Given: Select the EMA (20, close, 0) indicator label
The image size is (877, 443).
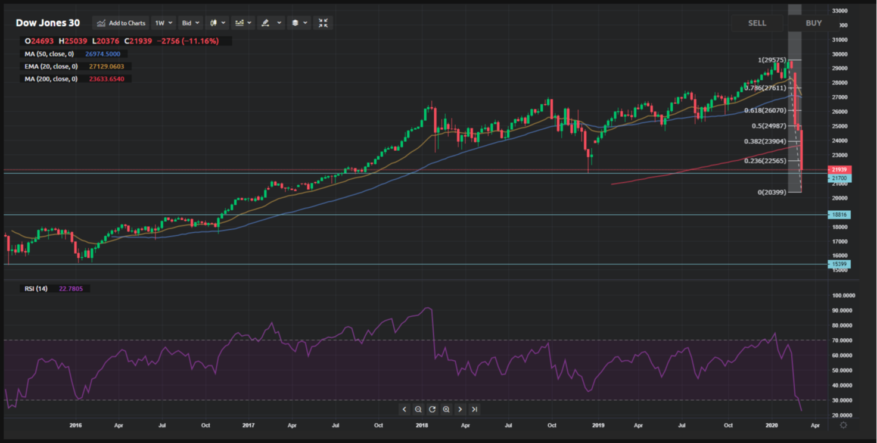Looking at the screenshot, I should coord(51,67).
